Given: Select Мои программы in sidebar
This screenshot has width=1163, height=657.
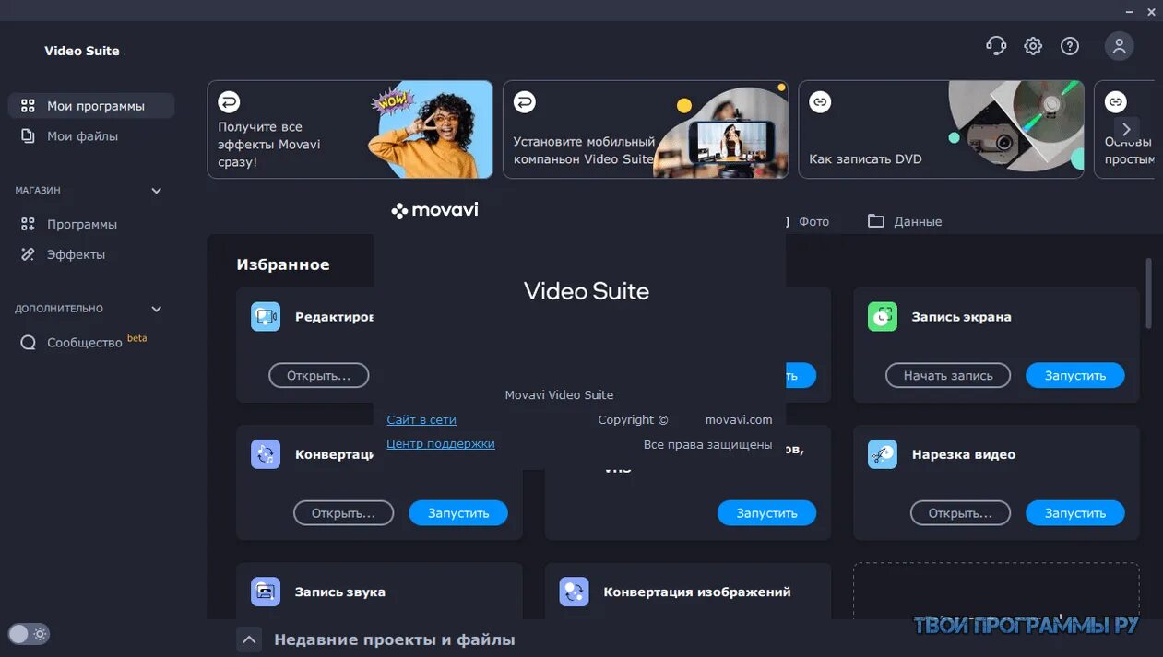Looking at the screenshot, I should (90, 106).
